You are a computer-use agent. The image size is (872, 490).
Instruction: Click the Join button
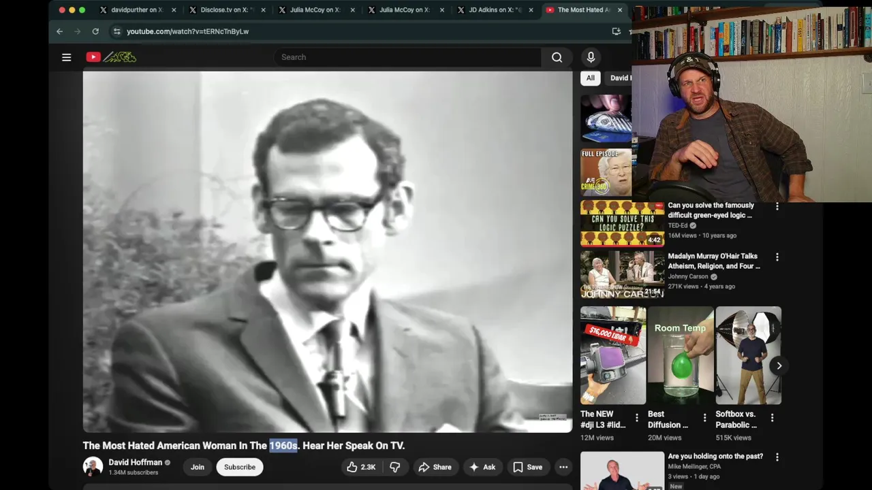pos(198,467)
